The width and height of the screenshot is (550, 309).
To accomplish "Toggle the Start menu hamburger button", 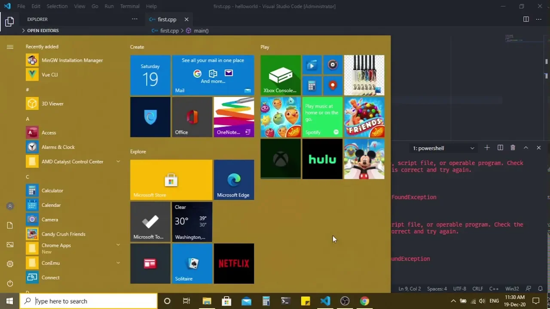I will pos(10,47).
